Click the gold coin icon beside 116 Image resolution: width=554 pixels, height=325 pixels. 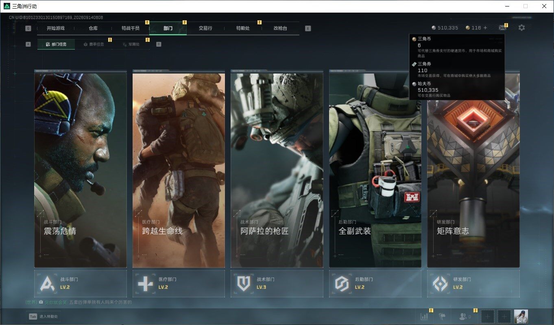468,28
